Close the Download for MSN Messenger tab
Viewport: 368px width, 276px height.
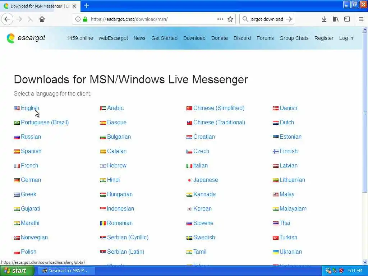click(x=74, y=6)
